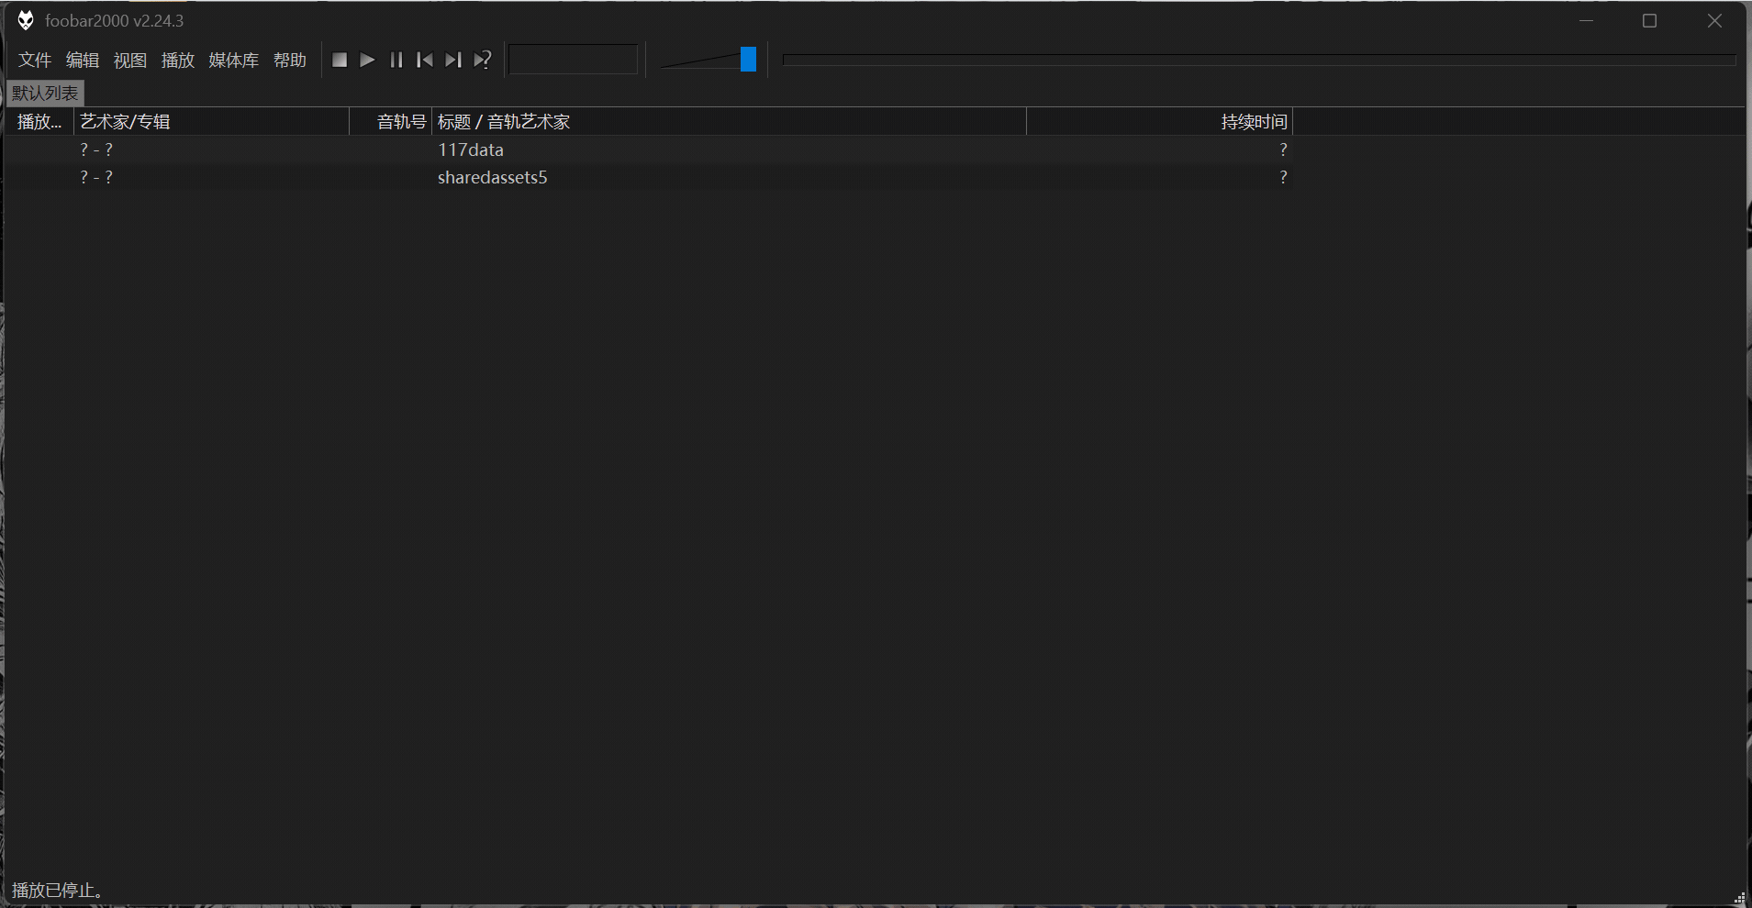Click the '? - ?' artist cell of sharedassets5
This screenshot has width=1752, height=908.
[96, 177]
